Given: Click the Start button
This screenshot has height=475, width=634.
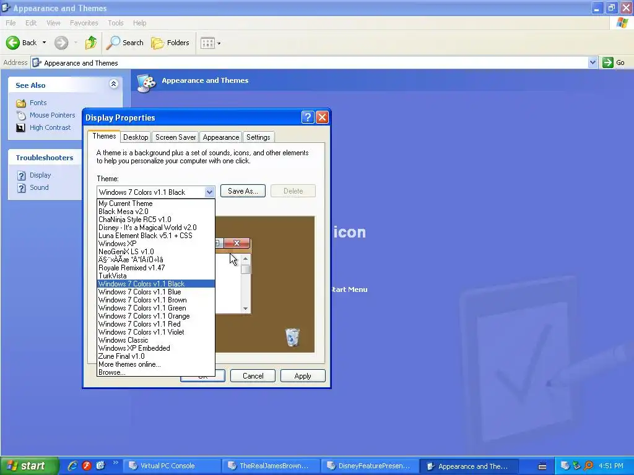Looking at the screenshot, I should [28, 466].
